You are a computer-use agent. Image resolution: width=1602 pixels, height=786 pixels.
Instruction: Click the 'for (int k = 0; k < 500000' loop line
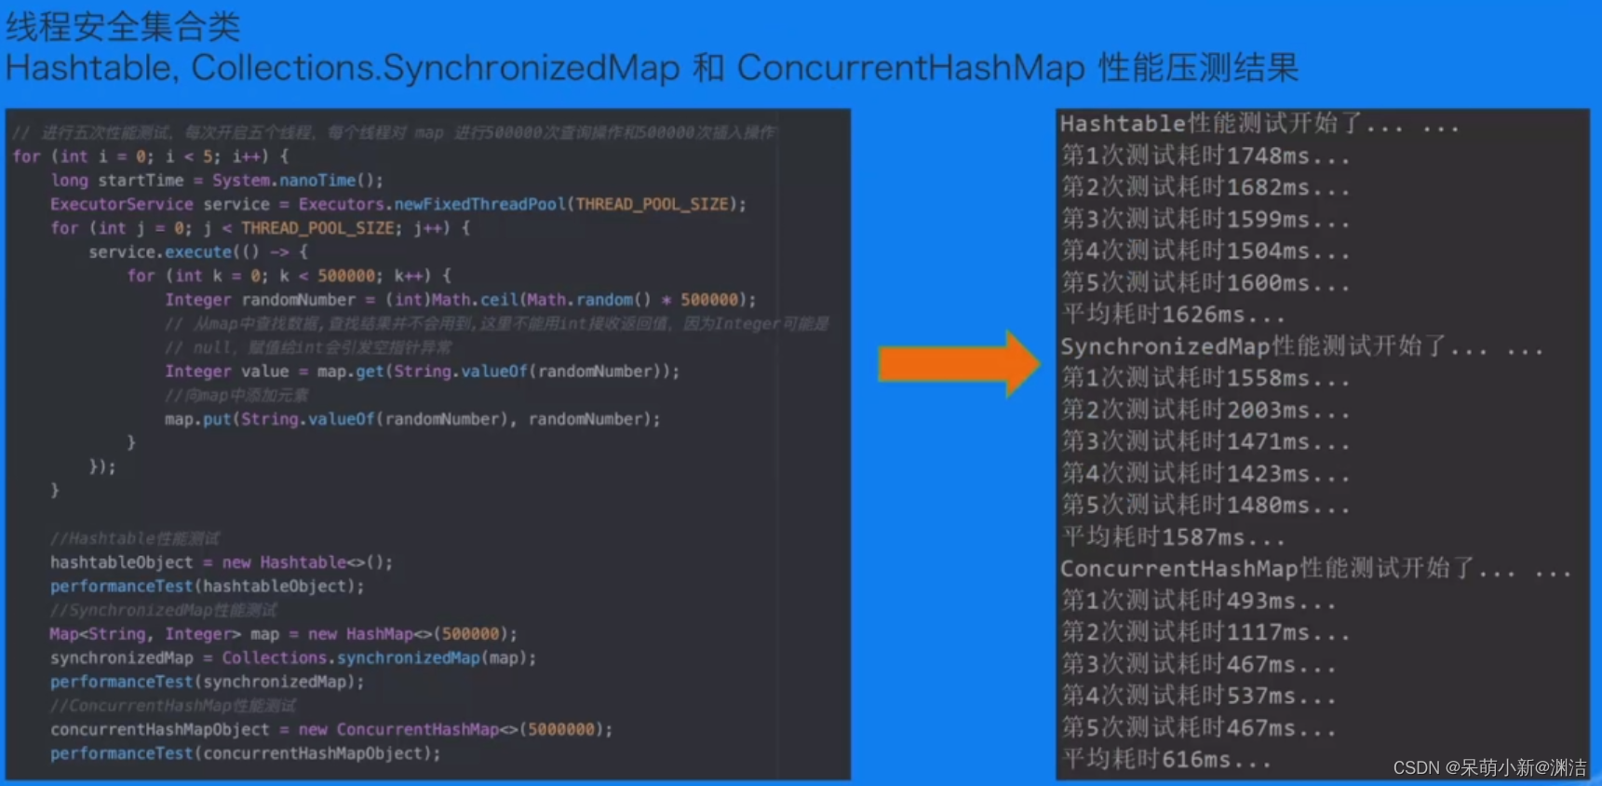(x=289, y=276)
